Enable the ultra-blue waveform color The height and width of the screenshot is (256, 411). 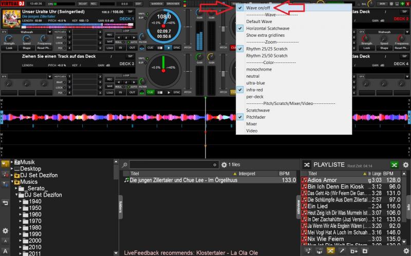click(x=255, y=83)
